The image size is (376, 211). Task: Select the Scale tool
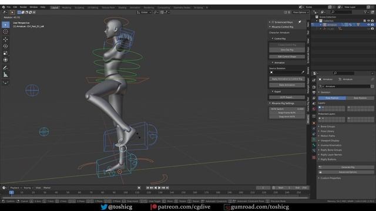pyautogui.click(x=5, y=53)
